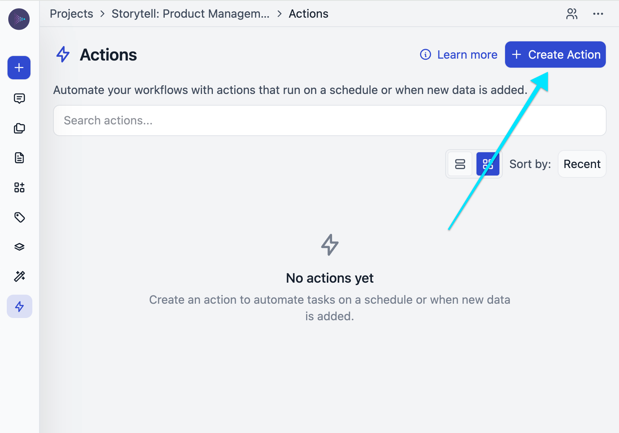Viewport: 619px width, 433px height.
Task: Open the document file icon in sidebar
Action: (19, 158)
